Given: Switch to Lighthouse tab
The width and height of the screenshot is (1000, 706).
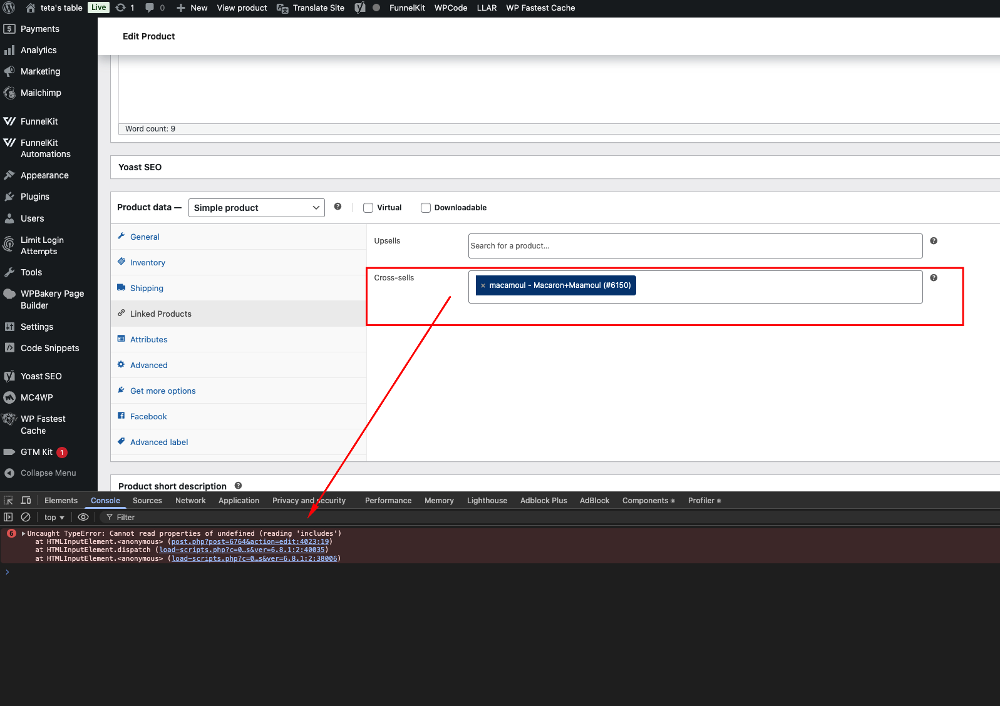Looking at the screenshot, I should (487, 501).
